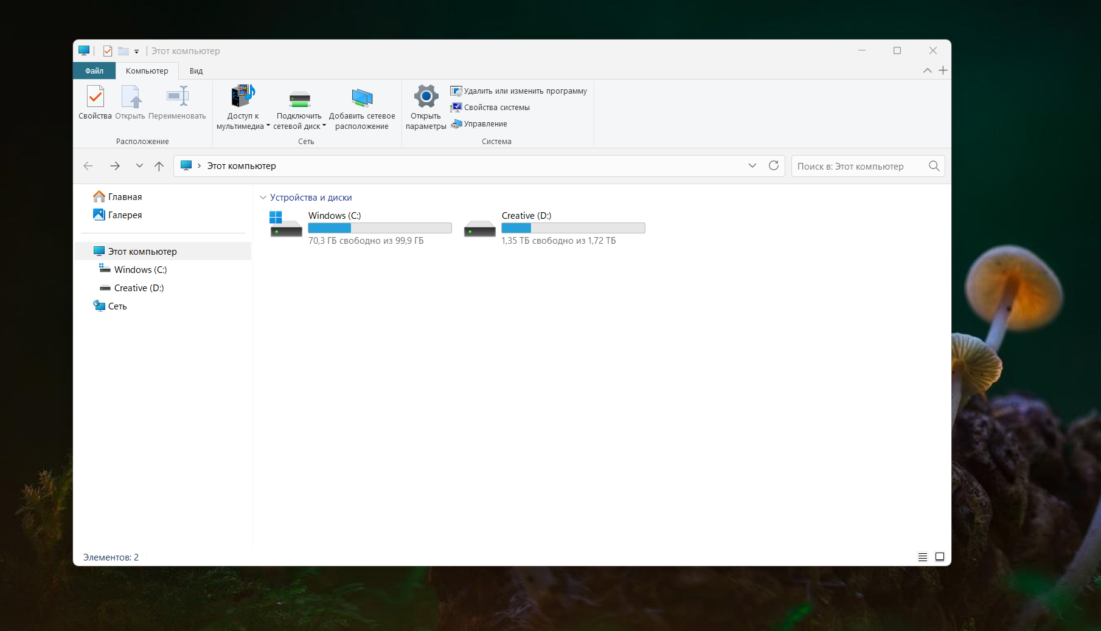Collapse the ribbon with the chevron
Viewport: 1101px width, 631px height.
928,71
